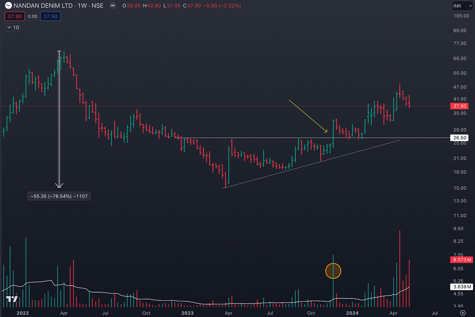475x317 pixels.
Task: Click the TradingView logo on the chart
Action: 12,299
